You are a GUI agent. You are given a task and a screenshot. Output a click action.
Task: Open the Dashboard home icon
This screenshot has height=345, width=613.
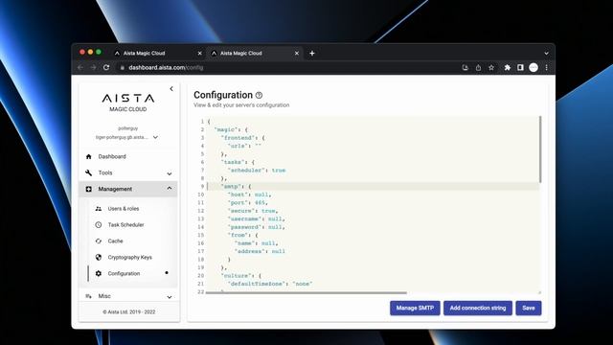[89, 156]
